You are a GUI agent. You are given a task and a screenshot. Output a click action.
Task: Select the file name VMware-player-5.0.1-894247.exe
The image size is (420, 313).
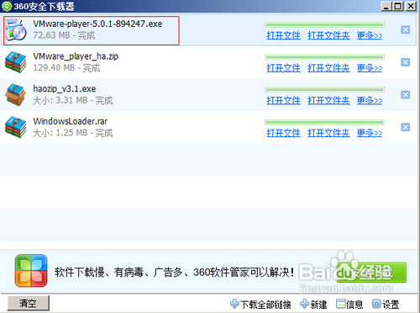point(97,24)
